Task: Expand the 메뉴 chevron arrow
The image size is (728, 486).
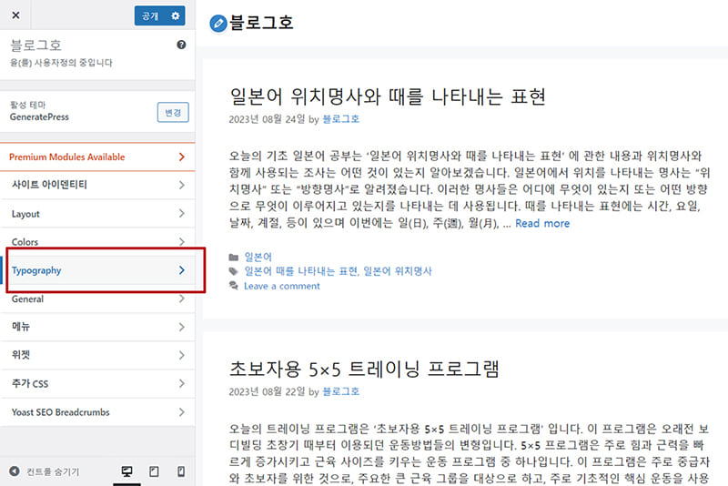Action: (181, 327)
